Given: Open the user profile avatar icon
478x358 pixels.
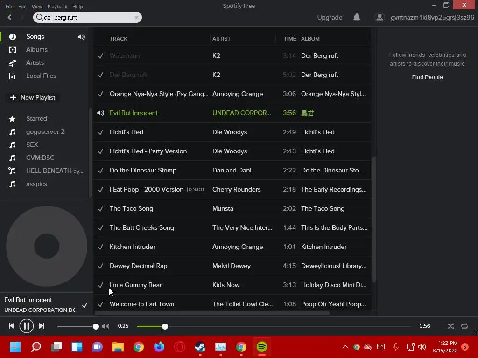Looking at the screenshot, I should point(380,17).
